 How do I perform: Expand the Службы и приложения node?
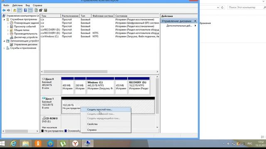[x=5, y=48]
